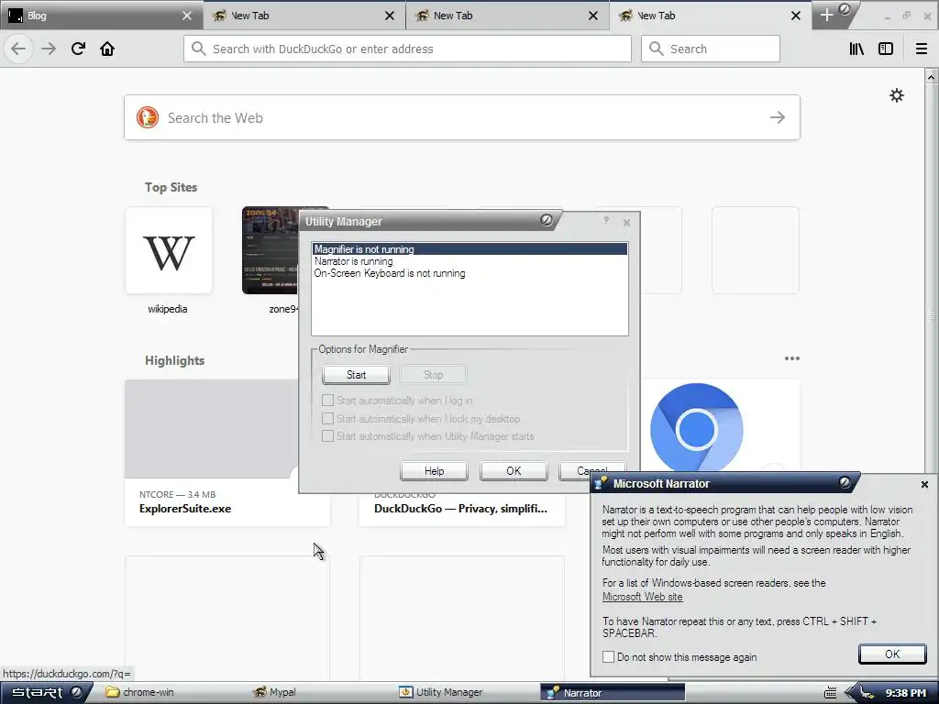Click the Chromium logo highlight thumbnail
The image size is (939, 704).
(697, 429)
